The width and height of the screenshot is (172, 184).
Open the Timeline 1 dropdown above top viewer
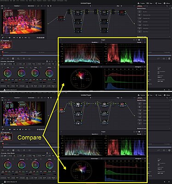[18, 6]
